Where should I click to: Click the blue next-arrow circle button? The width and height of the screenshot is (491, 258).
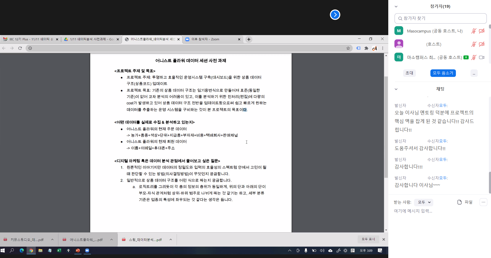(335, 15)
